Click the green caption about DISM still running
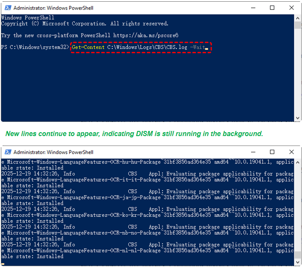303x267 pixels. (134, 134)
